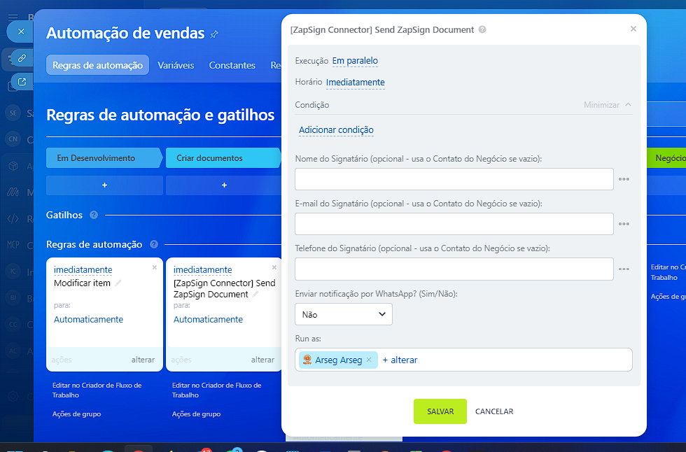Collapse the Condição section with Minimizar
Screen dimensions: 686x452
(x=607, y=105)
